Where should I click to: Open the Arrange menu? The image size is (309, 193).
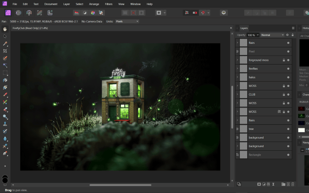click(94, 4)
